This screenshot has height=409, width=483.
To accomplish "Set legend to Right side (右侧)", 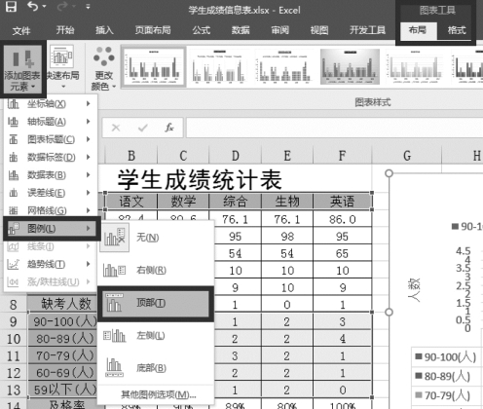I will (x=156, y=271).
